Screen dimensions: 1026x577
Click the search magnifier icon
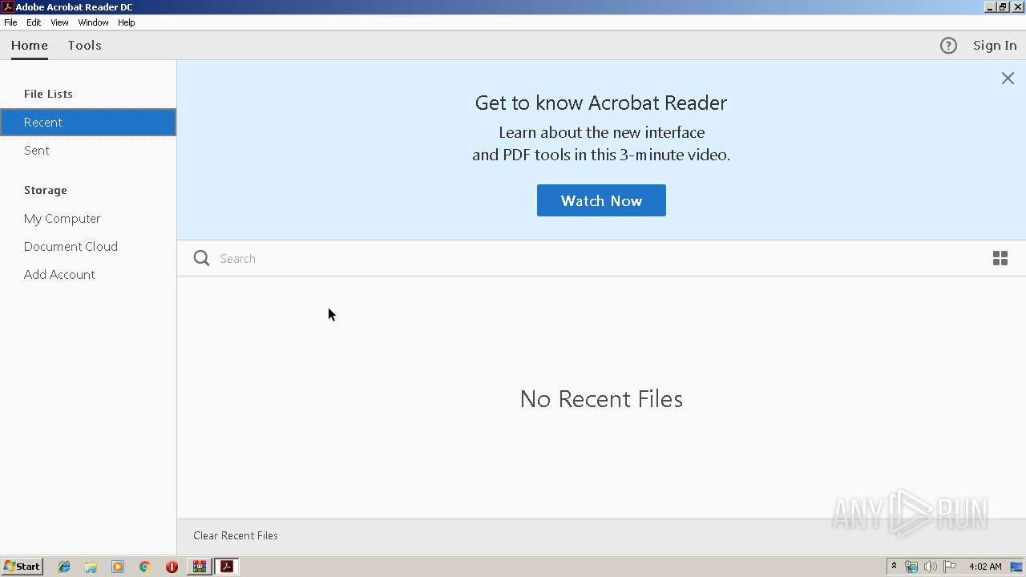click(x=202, y=258)
